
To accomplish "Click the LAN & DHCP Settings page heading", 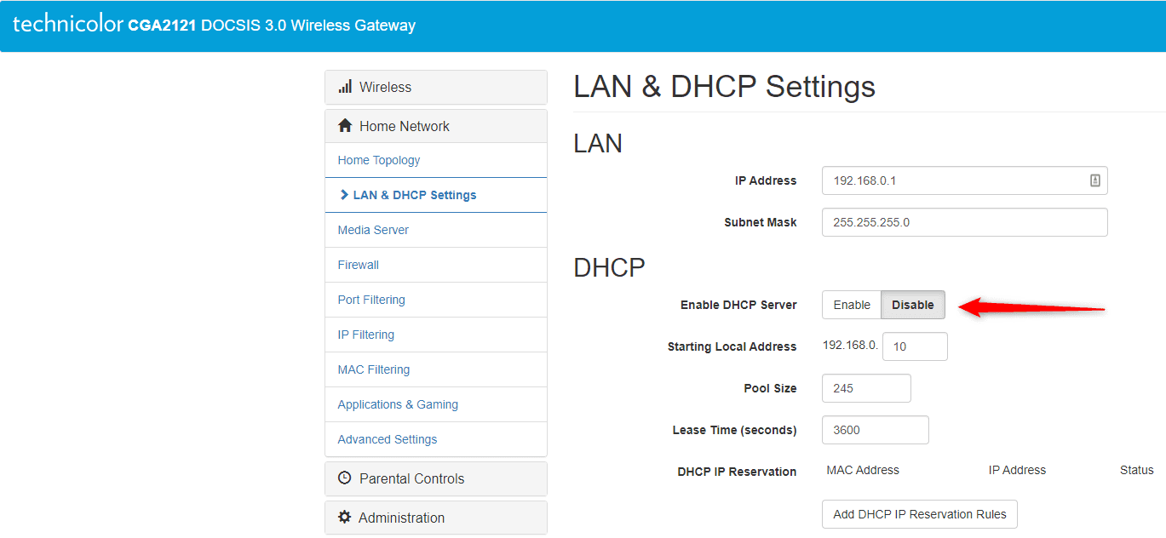I will coord(725,87).
